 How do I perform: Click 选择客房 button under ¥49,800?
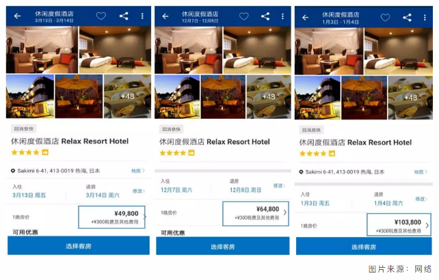pyautogui.click(x=79, y=246)
